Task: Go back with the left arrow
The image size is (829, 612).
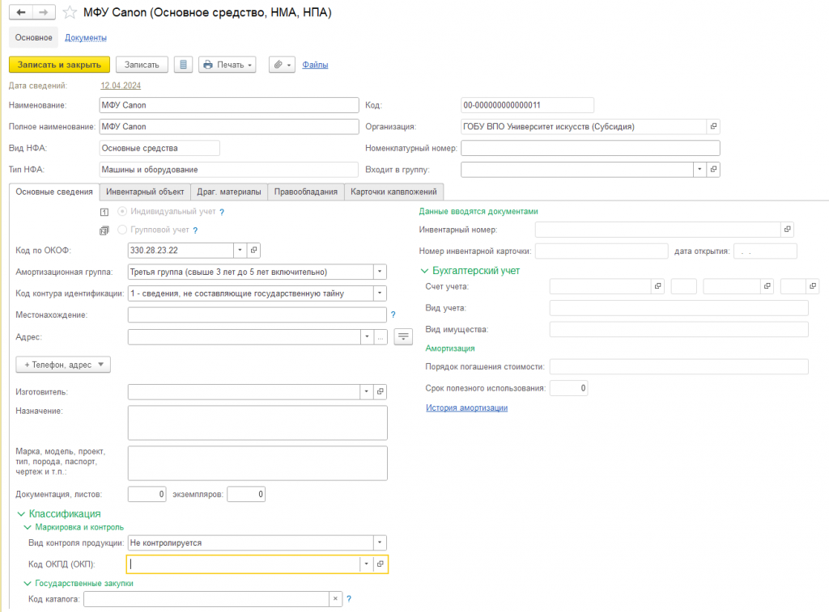Action: pos(21,12)
